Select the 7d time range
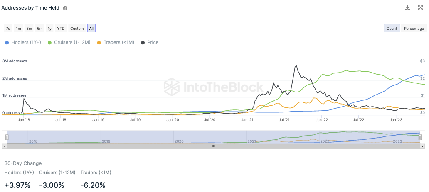The width and height of the screenshot is (429, 192). 8,29
